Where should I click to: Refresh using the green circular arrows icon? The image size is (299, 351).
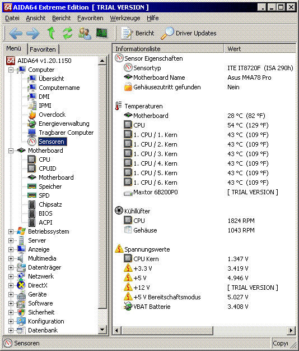point(67,33)
